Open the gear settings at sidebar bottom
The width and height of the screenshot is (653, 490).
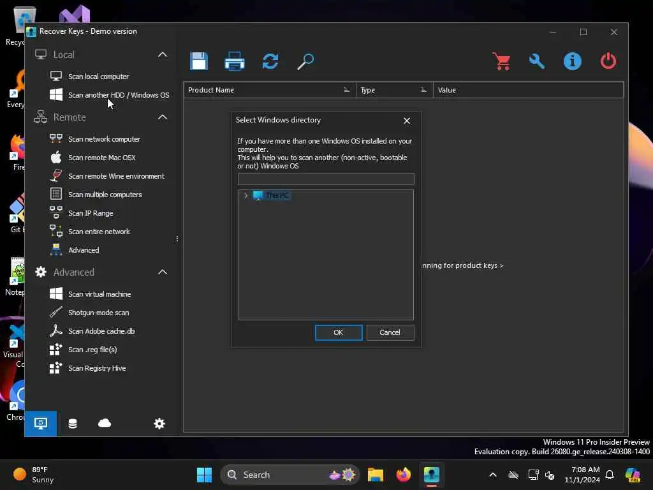coord(159,424)
